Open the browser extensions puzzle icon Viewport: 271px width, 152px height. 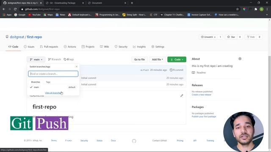256,9
